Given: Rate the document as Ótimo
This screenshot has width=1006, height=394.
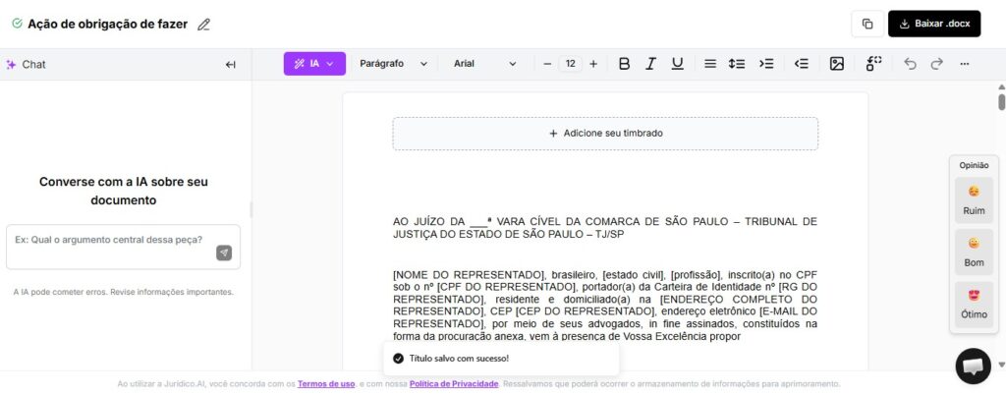Looking at the screenshot, I should tap(974, 305).
